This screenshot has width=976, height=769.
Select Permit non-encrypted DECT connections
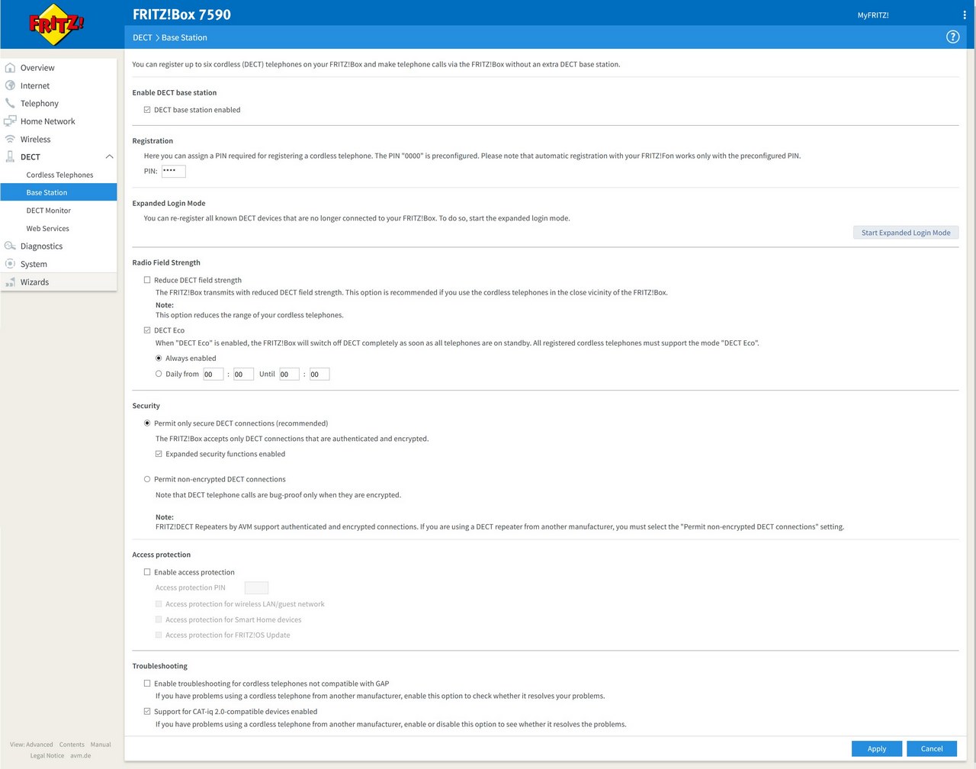147,479
